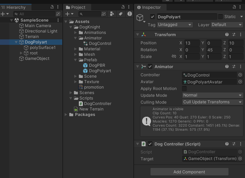The height and width of the screenshot is (178, 245).
Task: Click Project search open-in-window icon
Action: (104, 14)
